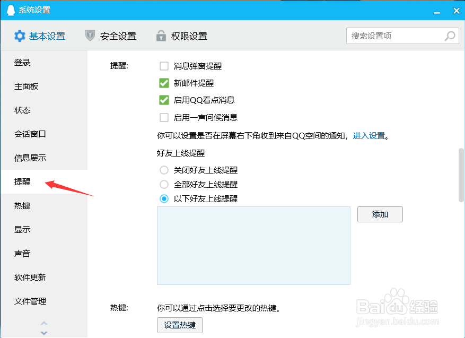The width and height of the screenshot is (465, 338).
Task: Click the gear icon beside 基本设置
Action: coord(20,36)
